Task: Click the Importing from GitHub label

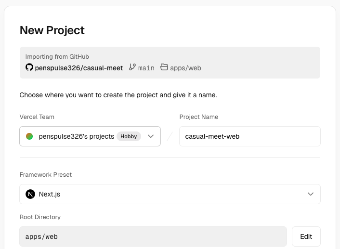Action: [57, 57]
